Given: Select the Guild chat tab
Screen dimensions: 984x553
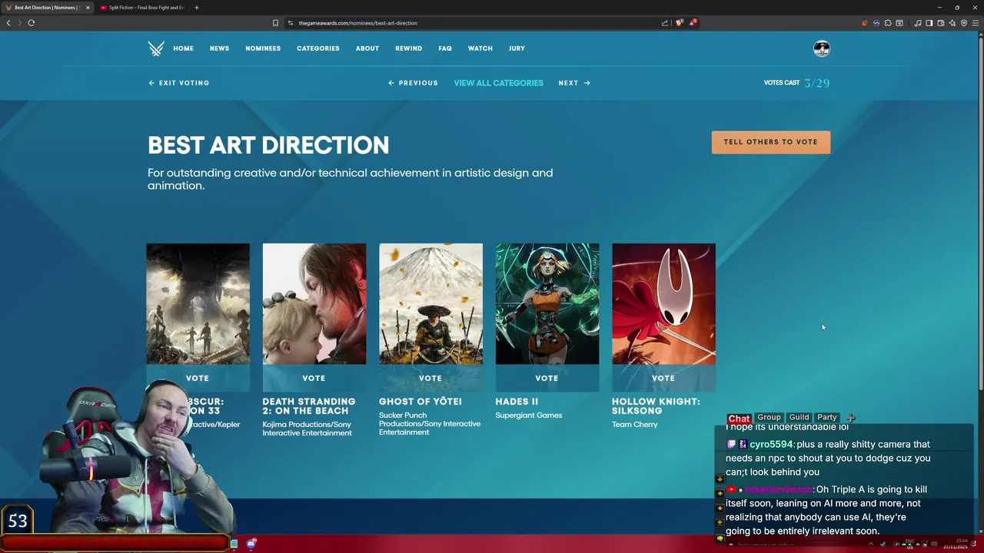Looking at the screenshot, I should (799, 417).
